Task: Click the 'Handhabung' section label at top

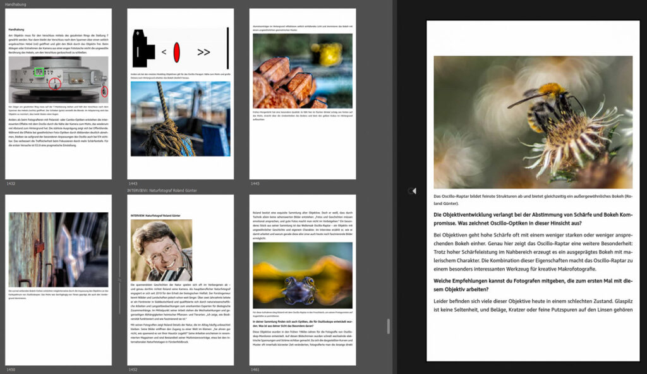Action: (15, 4)
